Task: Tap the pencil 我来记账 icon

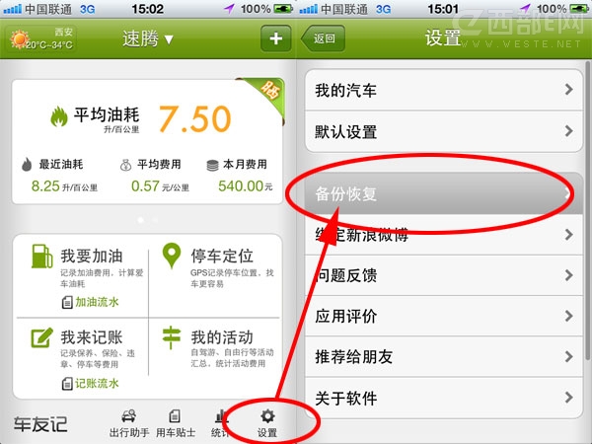Action: coord(41,337)
